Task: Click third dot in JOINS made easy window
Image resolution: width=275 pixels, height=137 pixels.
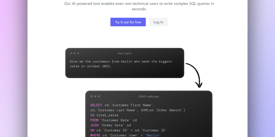Action: [99, 96]
